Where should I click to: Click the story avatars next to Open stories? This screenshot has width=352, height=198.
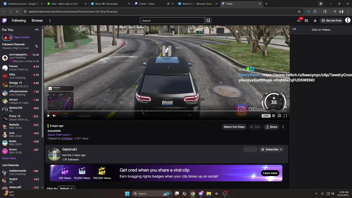click(x=7, y=37)
